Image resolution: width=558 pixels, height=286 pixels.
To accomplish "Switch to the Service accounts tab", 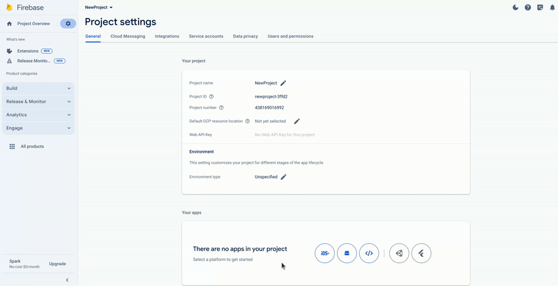I will tap(206, 36).
